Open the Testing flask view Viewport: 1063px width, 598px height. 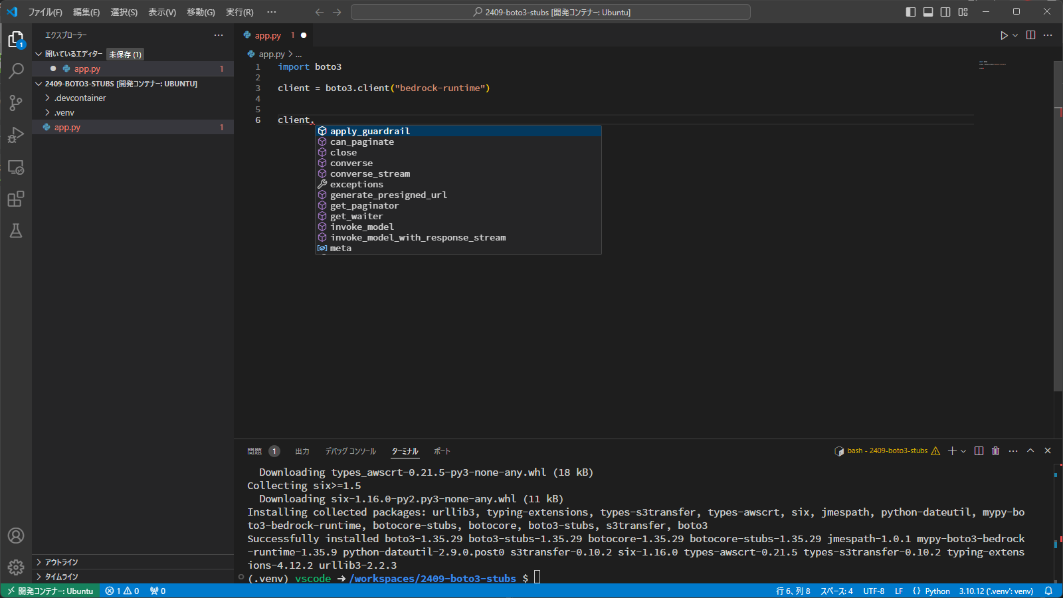pyautogui.click(x=16, y=231)
